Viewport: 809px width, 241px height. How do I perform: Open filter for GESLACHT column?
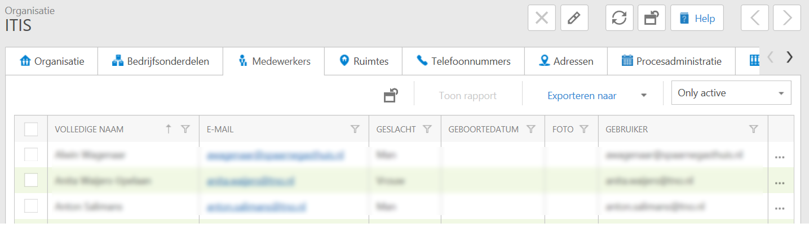coord(427,130)
